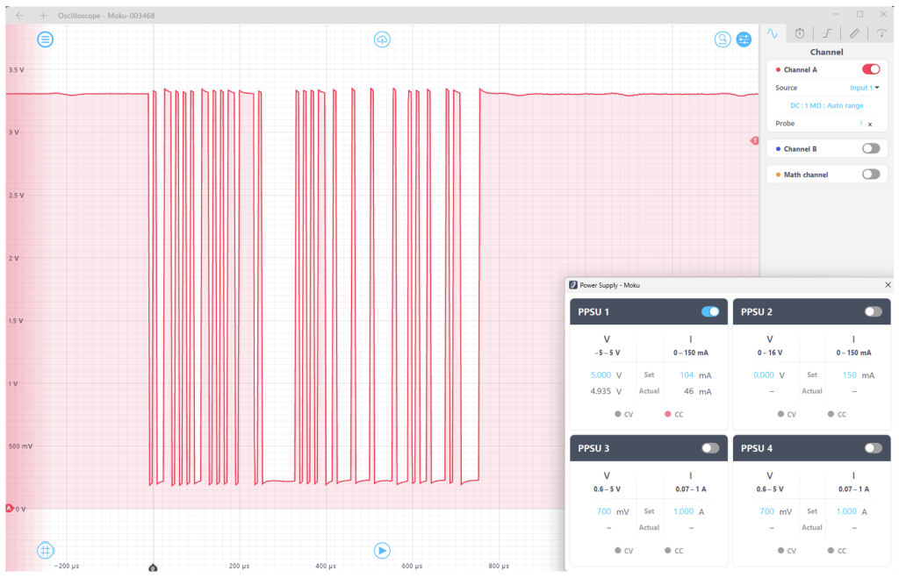This screenshot has height=578, width=899.
Task: Edit PPSU 3 set current 1.000
Action: point(683,511)
